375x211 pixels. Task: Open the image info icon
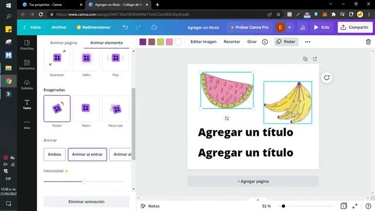pos(265,42)
